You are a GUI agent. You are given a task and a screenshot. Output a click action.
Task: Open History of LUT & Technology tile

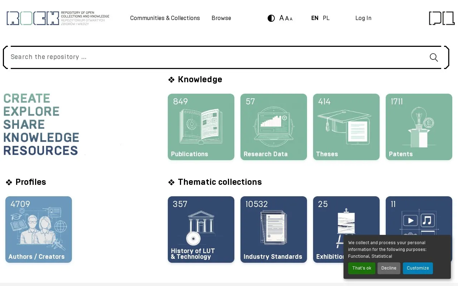click(x=201, y=230)
